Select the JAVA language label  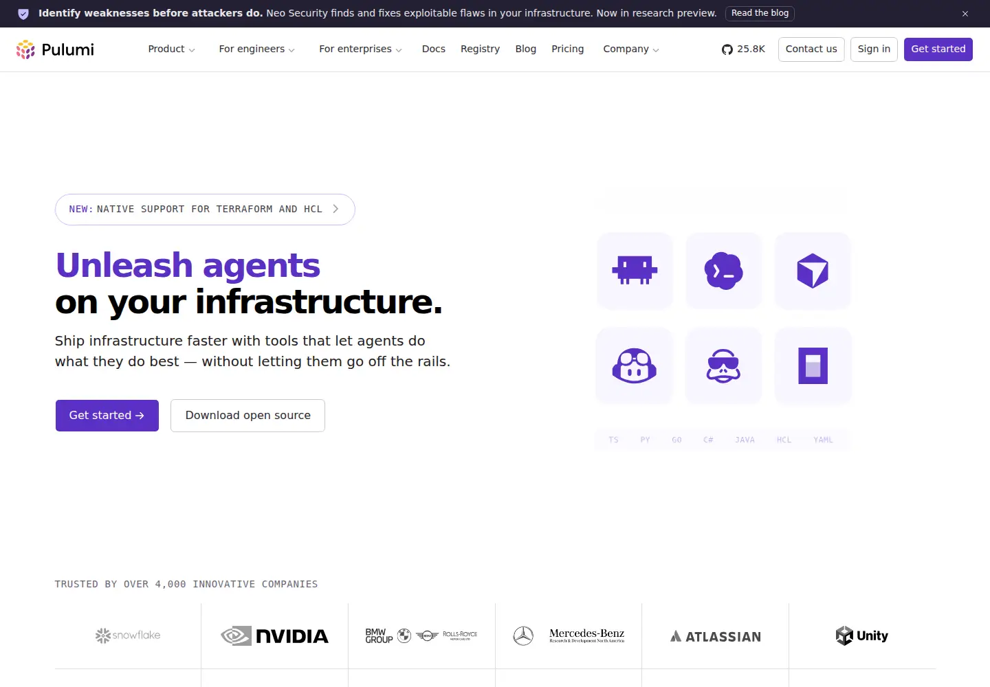pyautogui.click(x=745, y=440)
